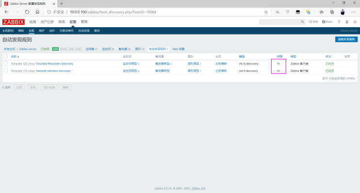Open a new browser tab with plus

[x=62, y=4]
